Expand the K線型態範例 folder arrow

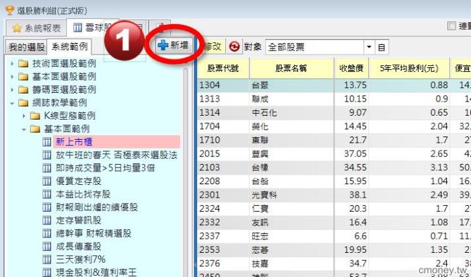pos(24,116)
